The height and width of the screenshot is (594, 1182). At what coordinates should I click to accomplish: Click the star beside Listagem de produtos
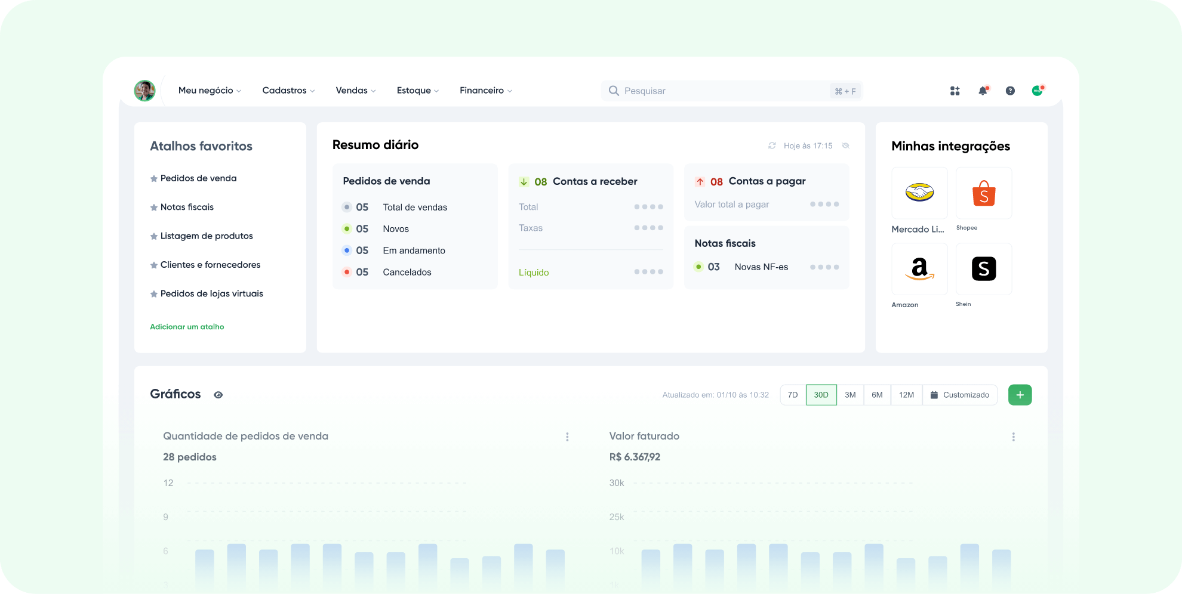[154, 237]
